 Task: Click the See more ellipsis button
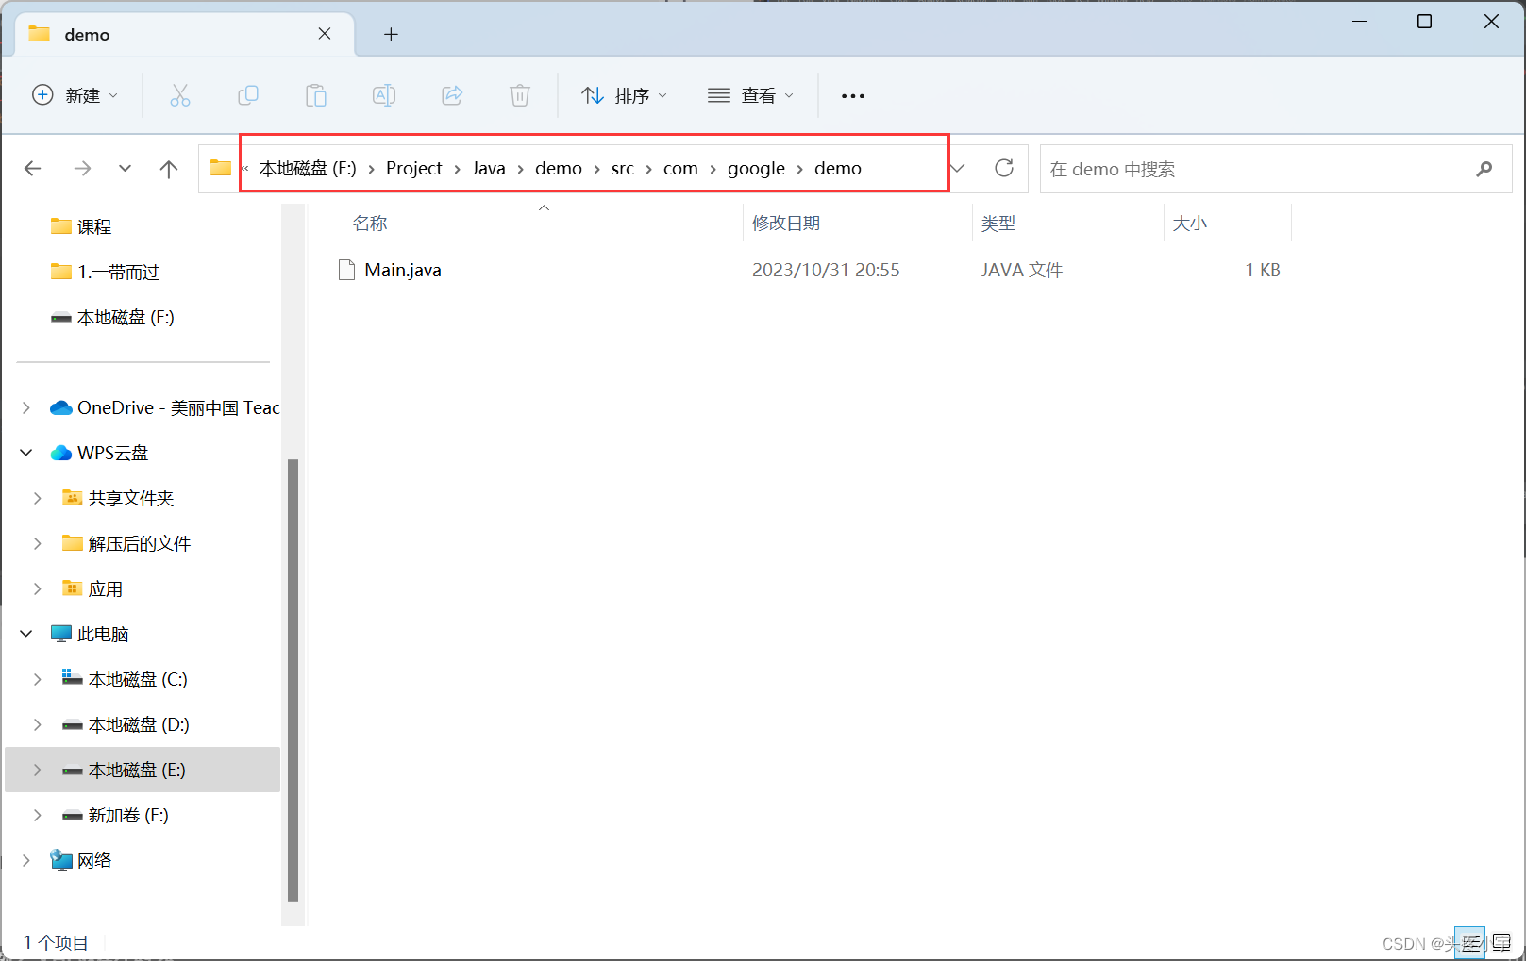pyautogui.click(x=852, y=95)
